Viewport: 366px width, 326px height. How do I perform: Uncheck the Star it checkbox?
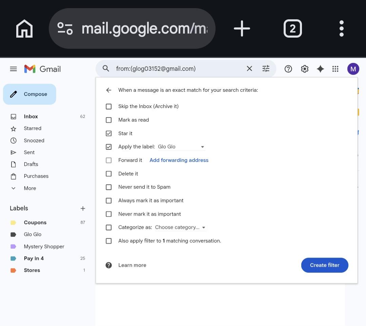tap(108, 133)
